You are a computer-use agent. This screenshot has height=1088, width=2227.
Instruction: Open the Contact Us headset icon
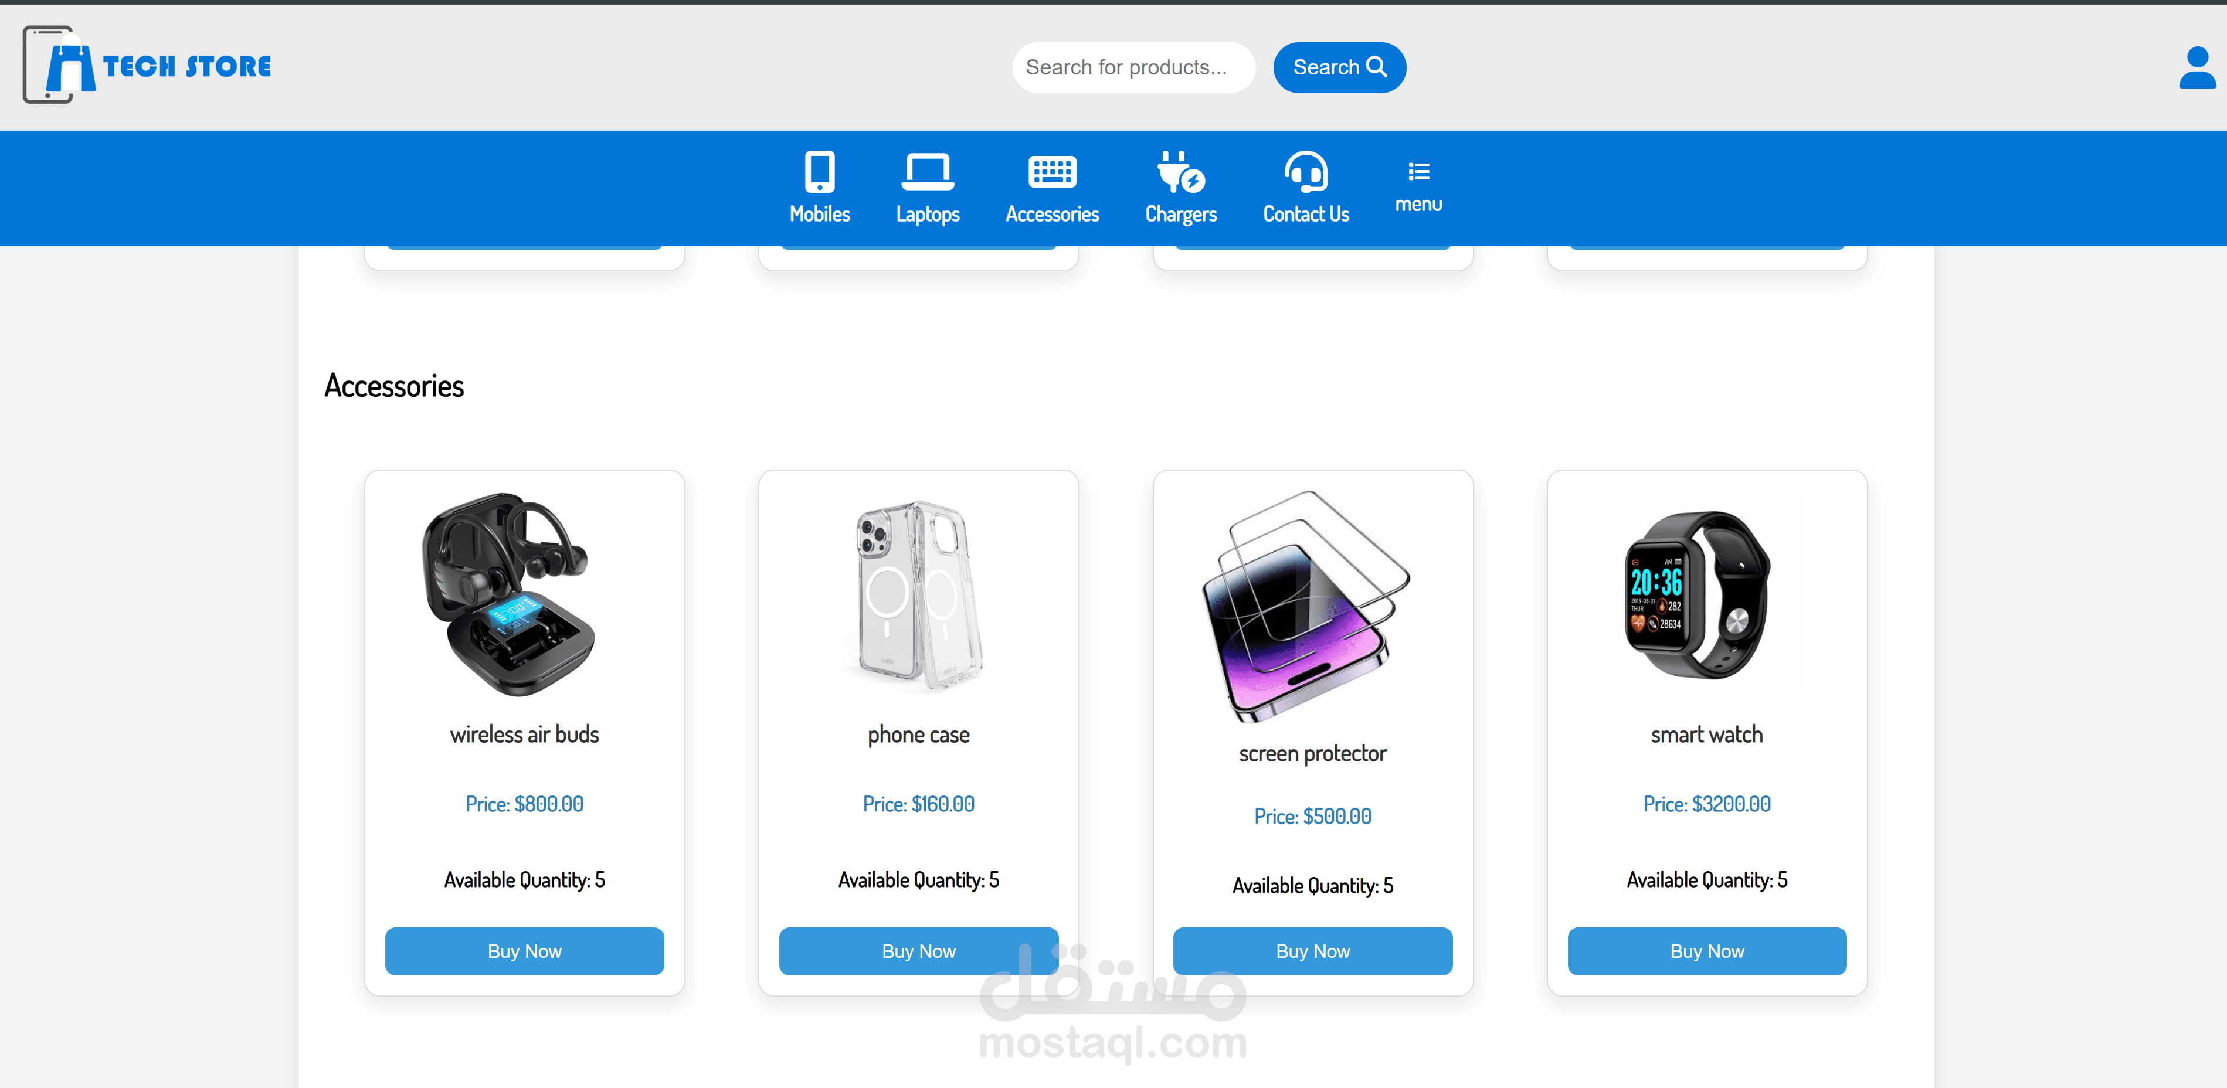point(1305,171)
